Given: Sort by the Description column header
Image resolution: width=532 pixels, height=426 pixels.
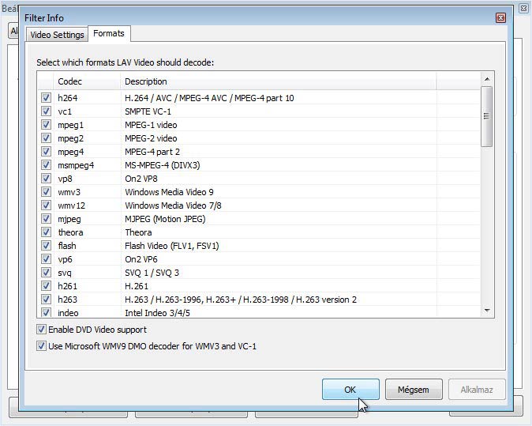Looking at the screenshot, I should [x=278, y=81].
